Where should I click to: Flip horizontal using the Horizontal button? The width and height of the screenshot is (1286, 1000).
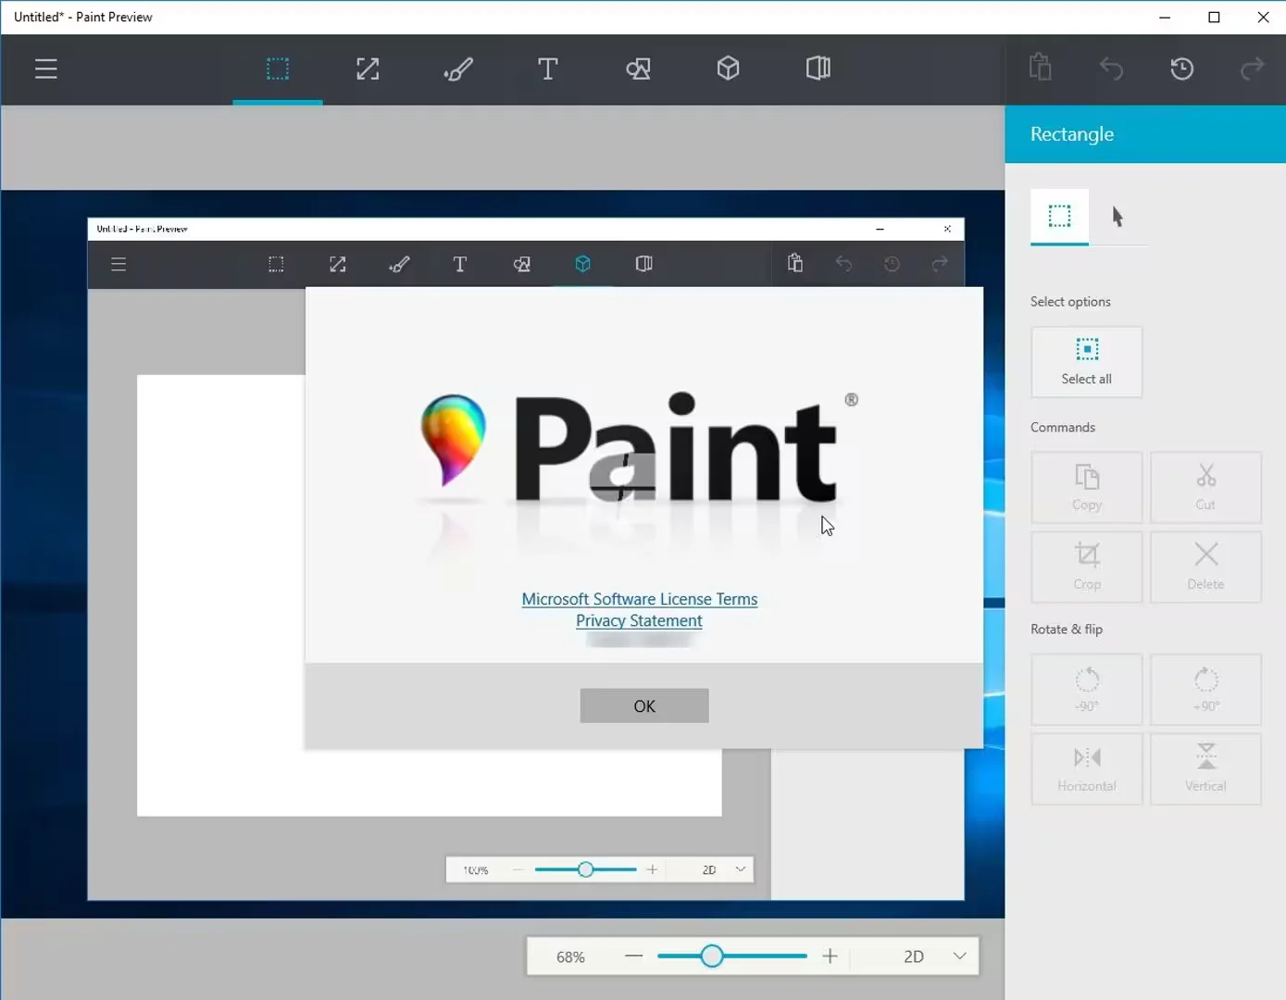click(1087, 769)
